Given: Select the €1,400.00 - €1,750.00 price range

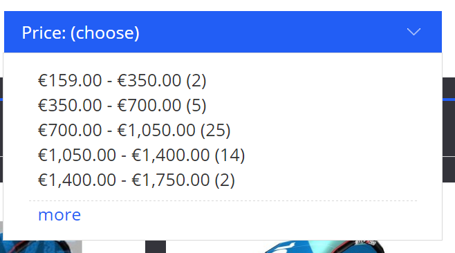Looking at the screenshot, I should pos(136,180).
